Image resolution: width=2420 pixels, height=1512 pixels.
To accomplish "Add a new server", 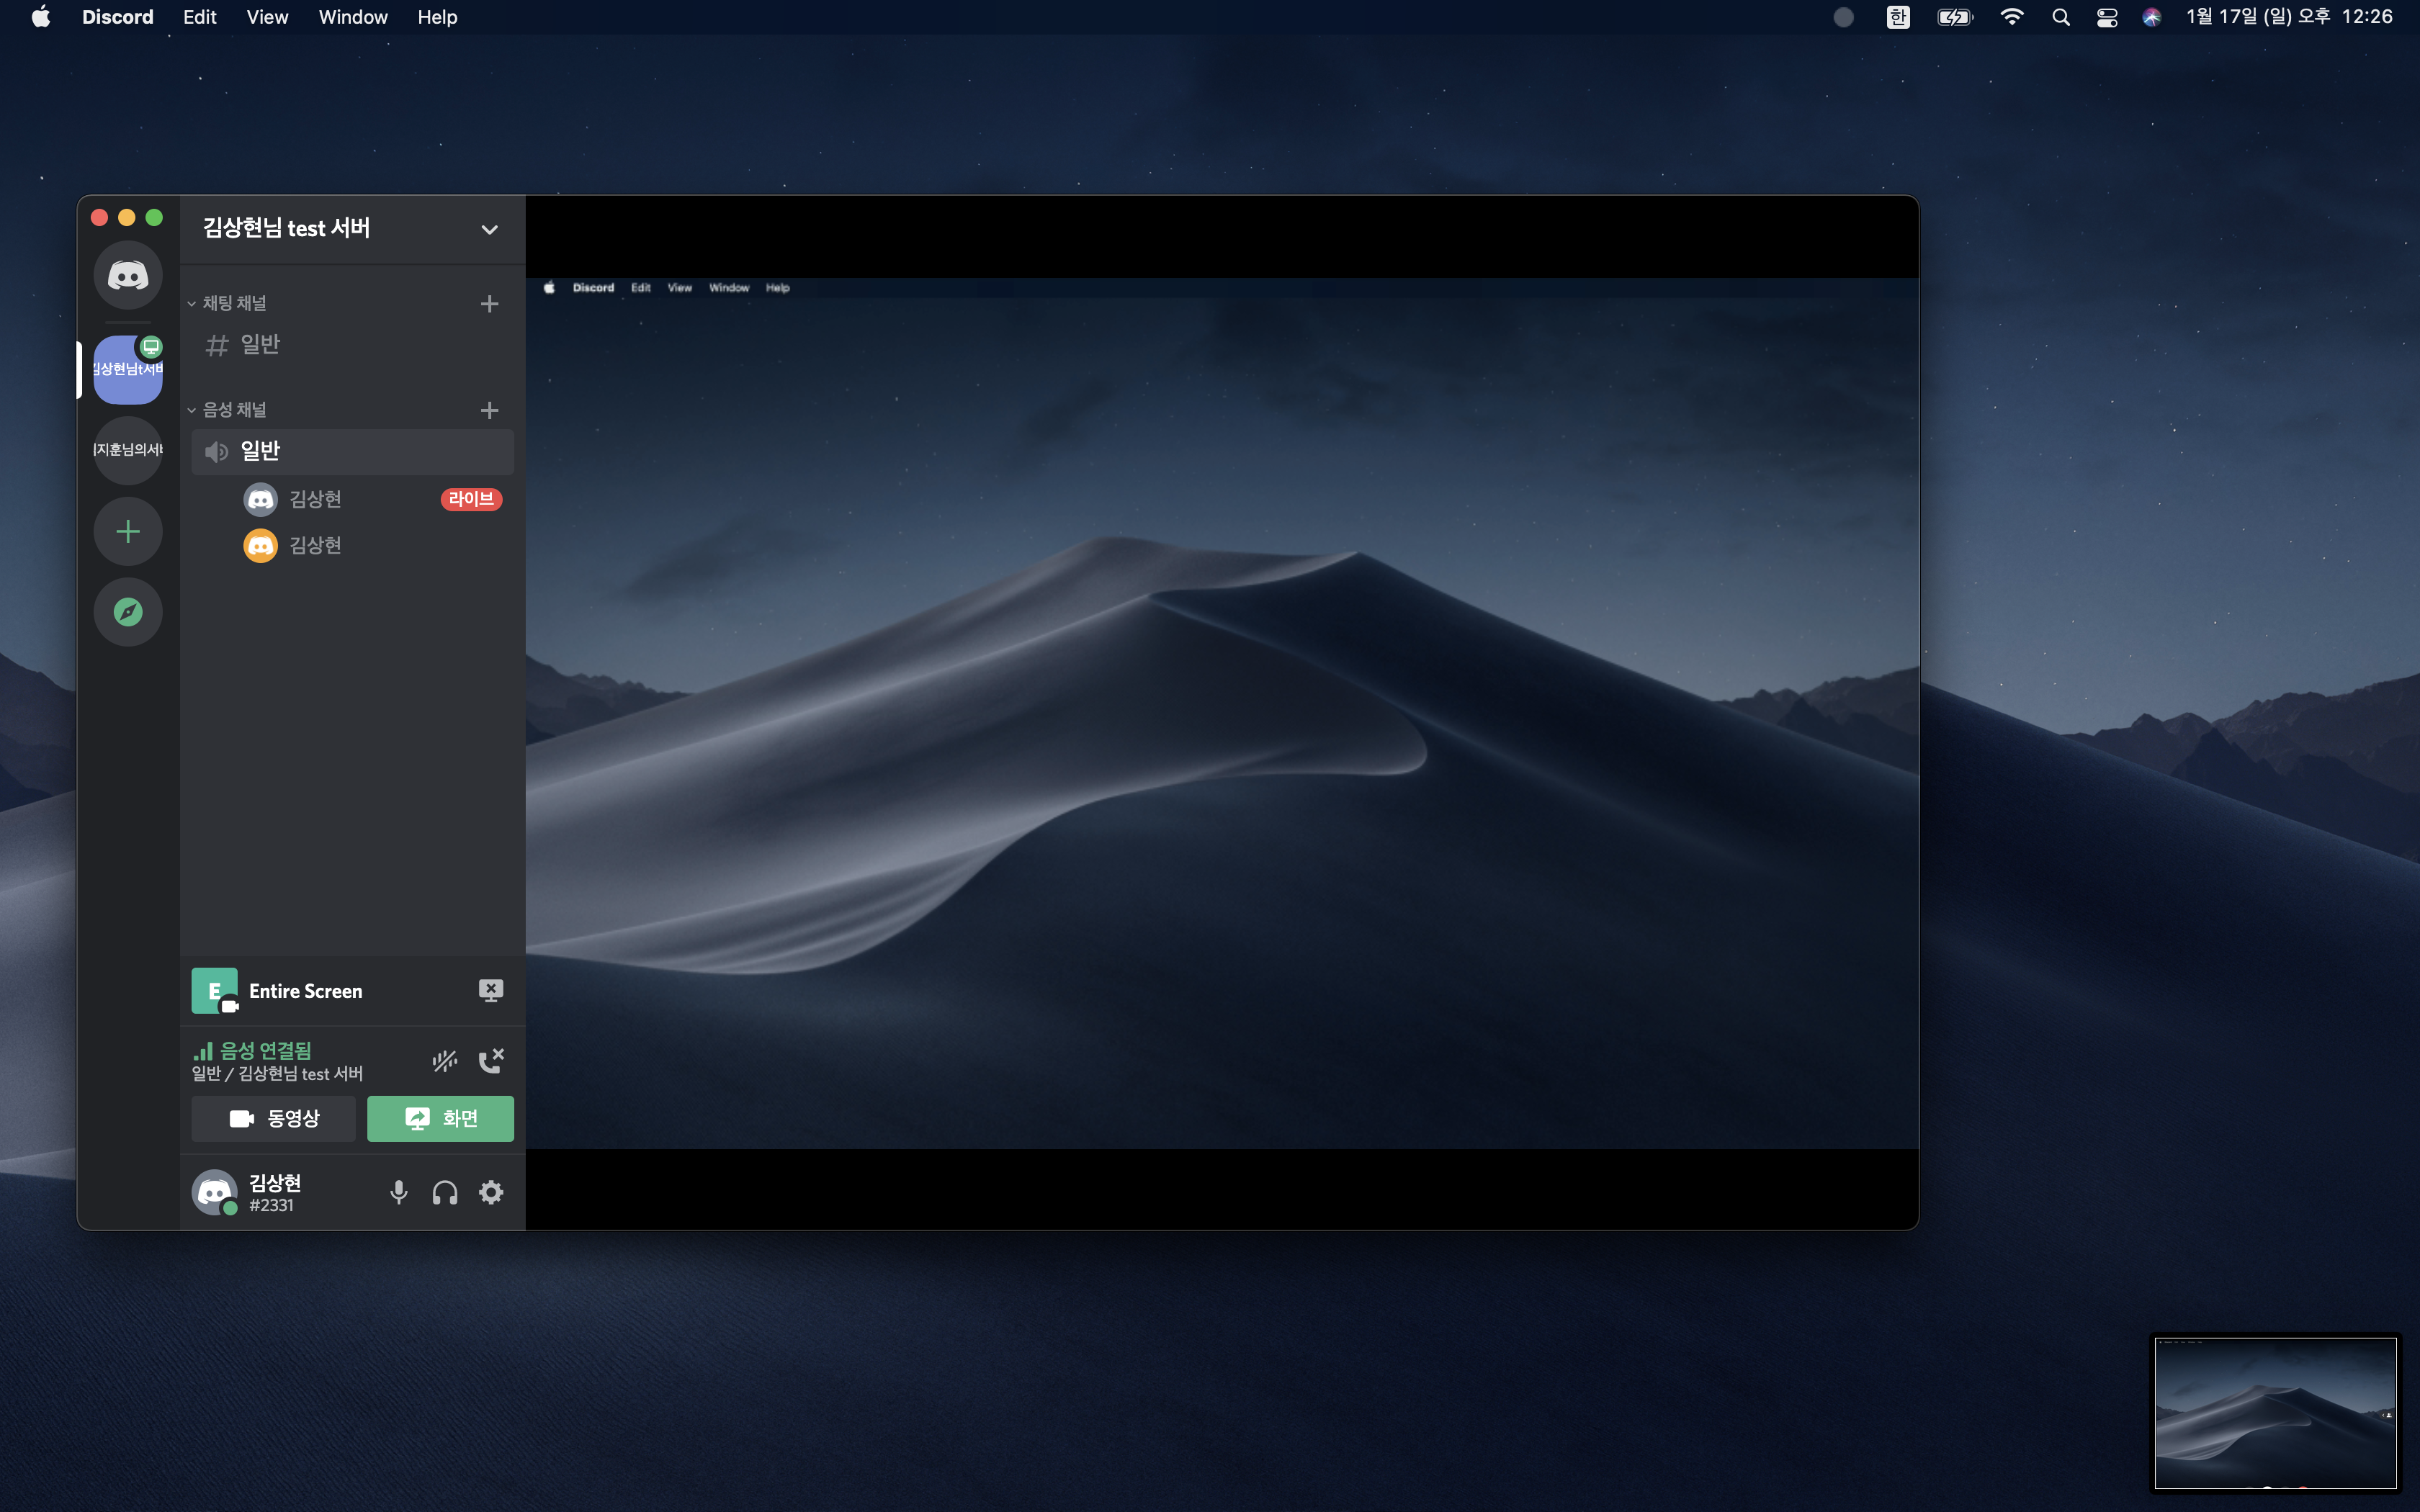I will (128, 531).
